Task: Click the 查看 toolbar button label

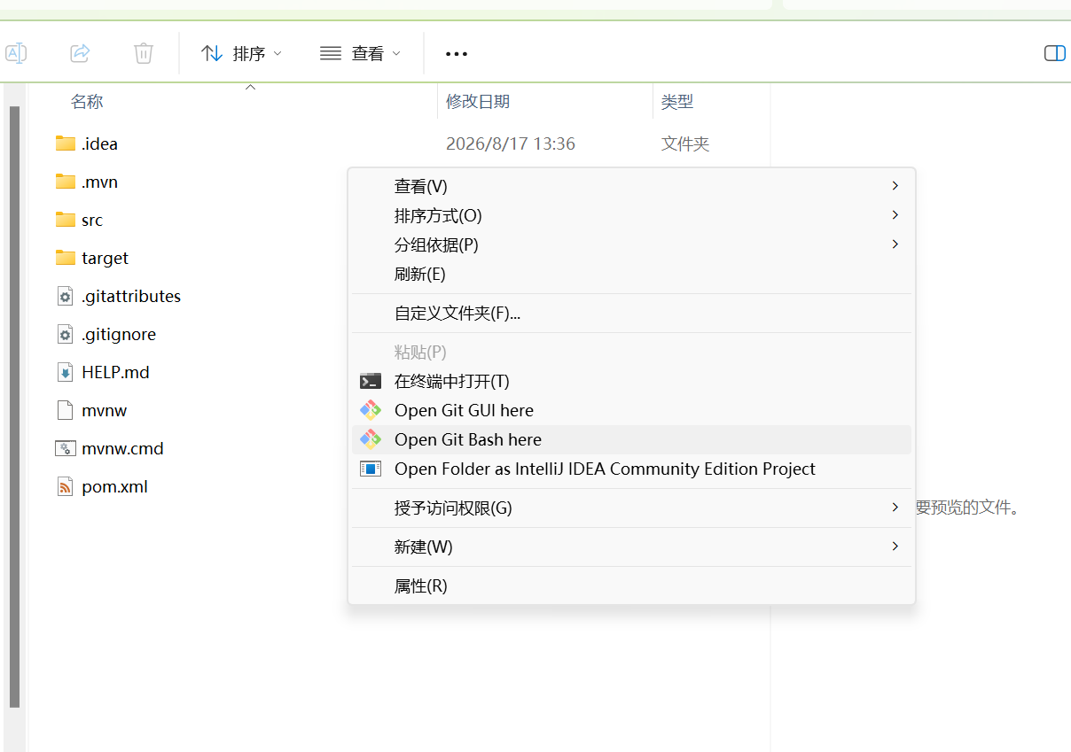Action: coord(368,53)
